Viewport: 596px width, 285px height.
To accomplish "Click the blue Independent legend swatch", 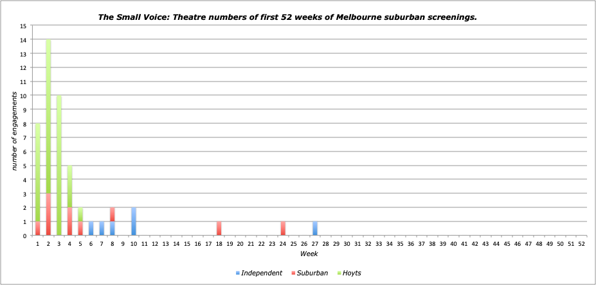I will 239,273.
